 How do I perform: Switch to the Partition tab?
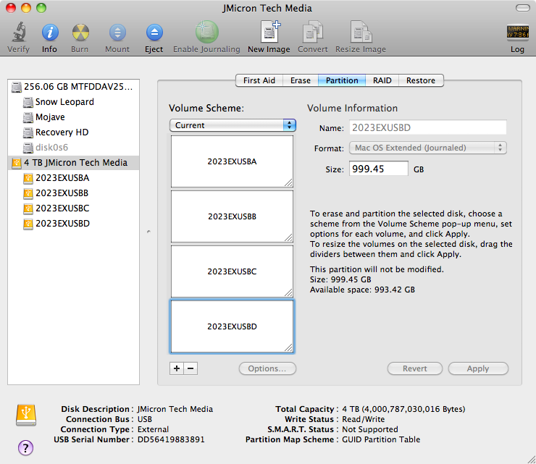click(342, 80)
